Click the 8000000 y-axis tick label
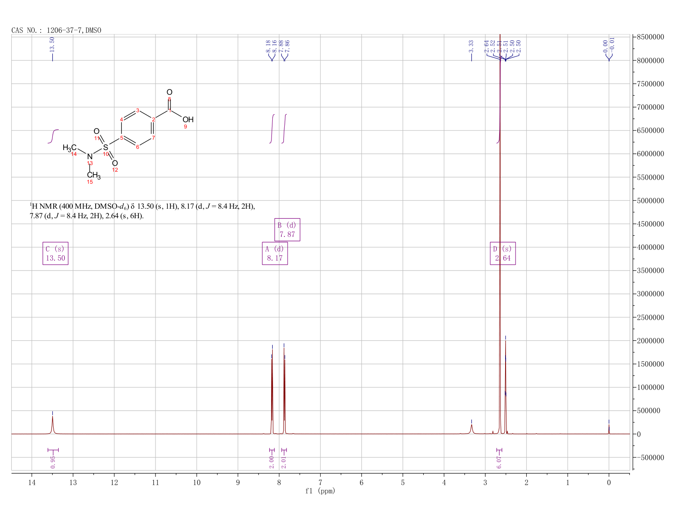The width and height of the screenshot is (686, 530). [650, 61]
